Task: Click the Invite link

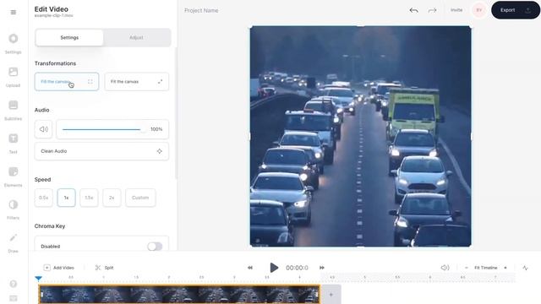Action: point(456,10)
